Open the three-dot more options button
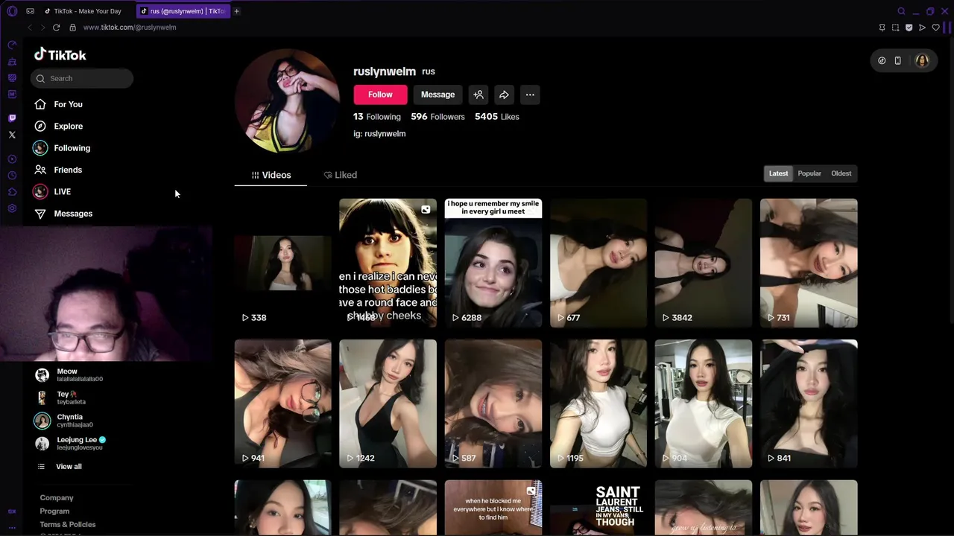This screenshot has height=536, width=954. pyautogui.click(x=530, y=95)
